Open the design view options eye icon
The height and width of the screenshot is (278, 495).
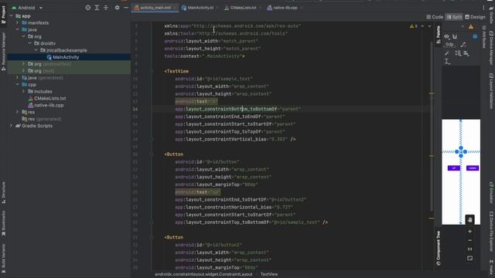pos(446,36)
